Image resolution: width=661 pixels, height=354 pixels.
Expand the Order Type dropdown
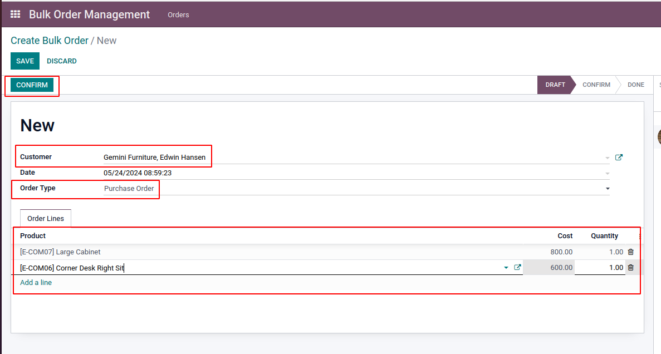pyautogui.click(x=608, y=188)
